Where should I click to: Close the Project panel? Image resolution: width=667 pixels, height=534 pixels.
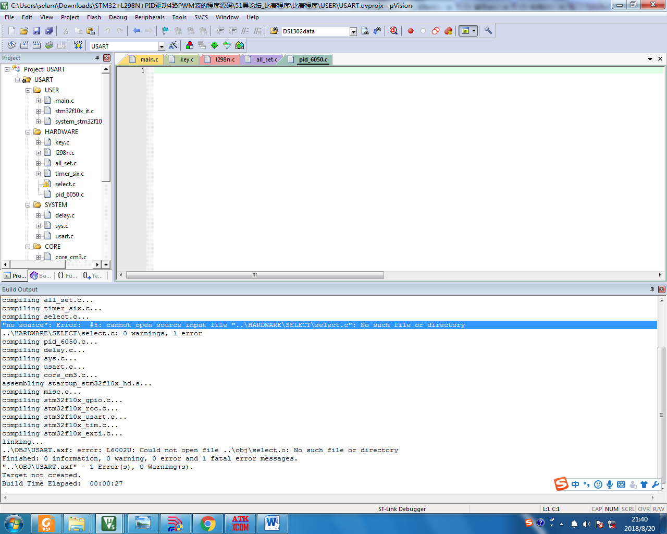point(107,58)
